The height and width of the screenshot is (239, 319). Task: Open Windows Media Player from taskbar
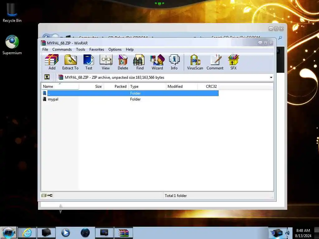tap(65, 233)
